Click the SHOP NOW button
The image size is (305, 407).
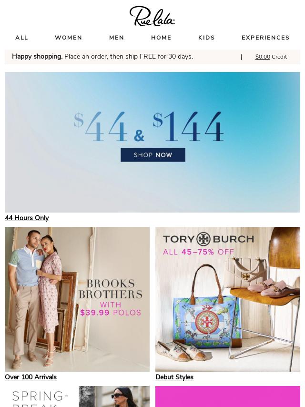[x=153, y=155]
